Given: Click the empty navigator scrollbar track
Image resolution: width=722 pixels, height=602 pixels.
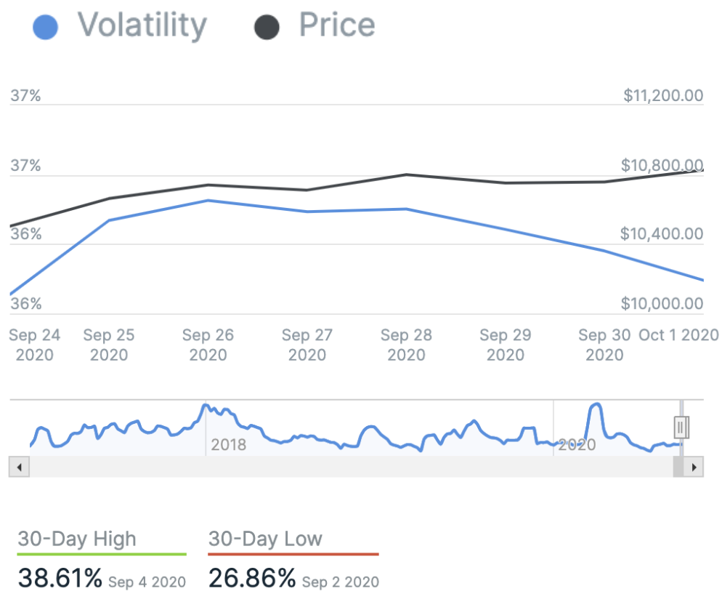Looking at the screenshot, I should (349, 467).
